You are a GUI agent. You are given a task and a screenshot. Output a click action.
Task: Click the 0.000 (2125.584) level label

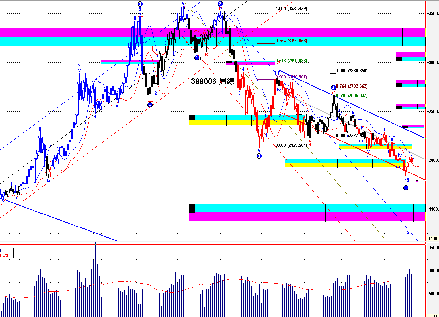point(291,145)
